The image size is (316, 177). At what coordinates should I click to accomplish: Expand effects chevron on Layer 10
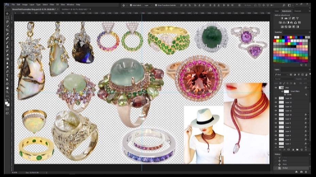308,115
